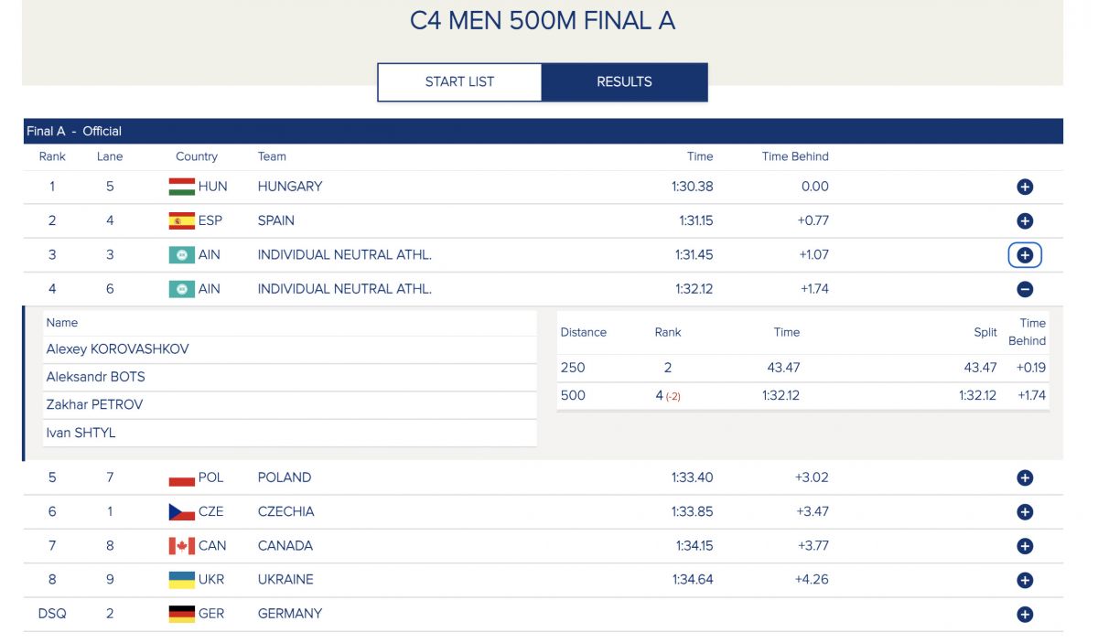Screen dimensions: 1098x643
Task: Expand Spain row plus icon
Action: click(x=1025, y=220)
